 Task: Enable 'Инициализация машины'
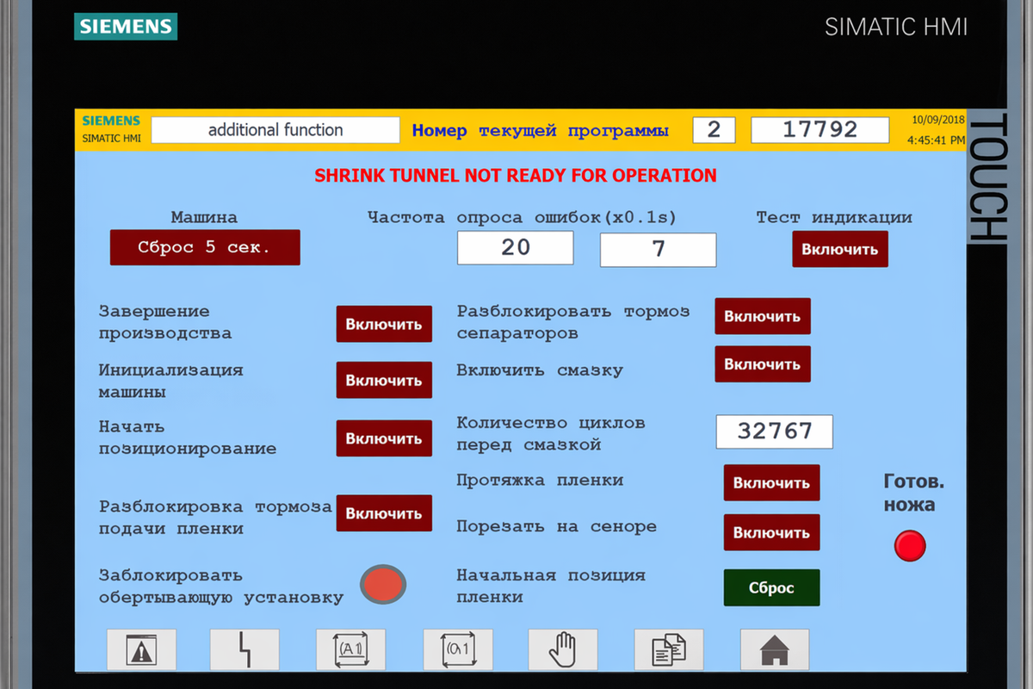point(384,380)
